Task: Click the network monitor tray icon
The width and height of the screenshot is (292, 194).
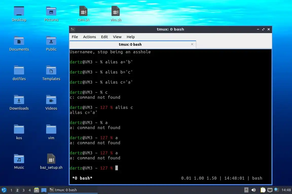Action: click(270, 190)
